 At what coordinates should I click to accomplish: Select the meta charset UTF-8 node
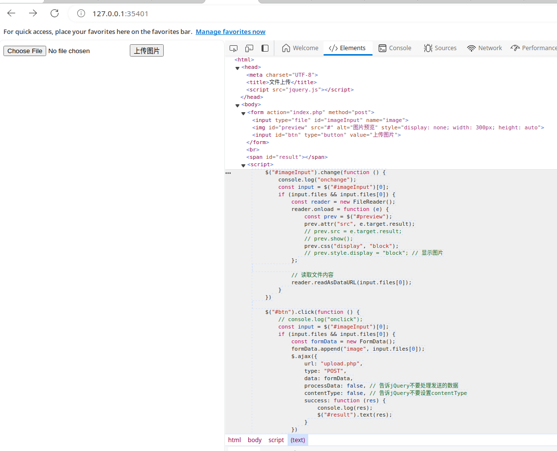click(282, 75)
